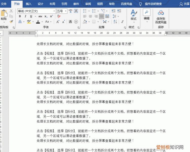Select the Format Painter brush
The image size is (190, 152).
coord(11,21)
